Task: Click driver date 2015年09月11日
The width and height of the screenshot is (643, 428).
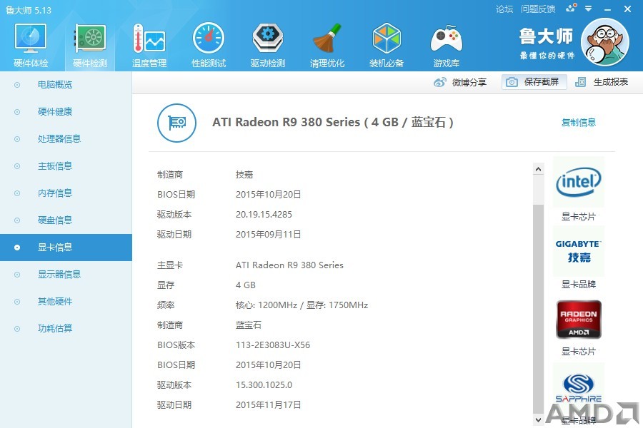Action: point(268,235)
